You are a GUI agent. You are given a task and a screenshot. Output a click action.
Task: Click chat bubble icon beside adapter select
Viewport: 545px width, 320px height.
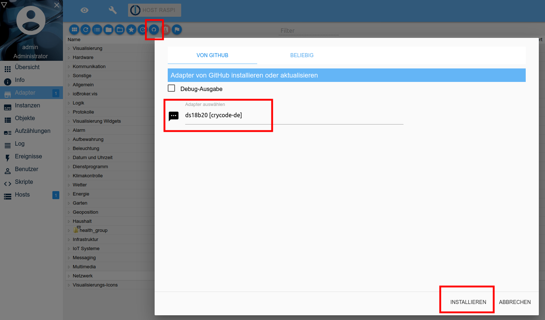pyautogui.click(x=174, y=116)
